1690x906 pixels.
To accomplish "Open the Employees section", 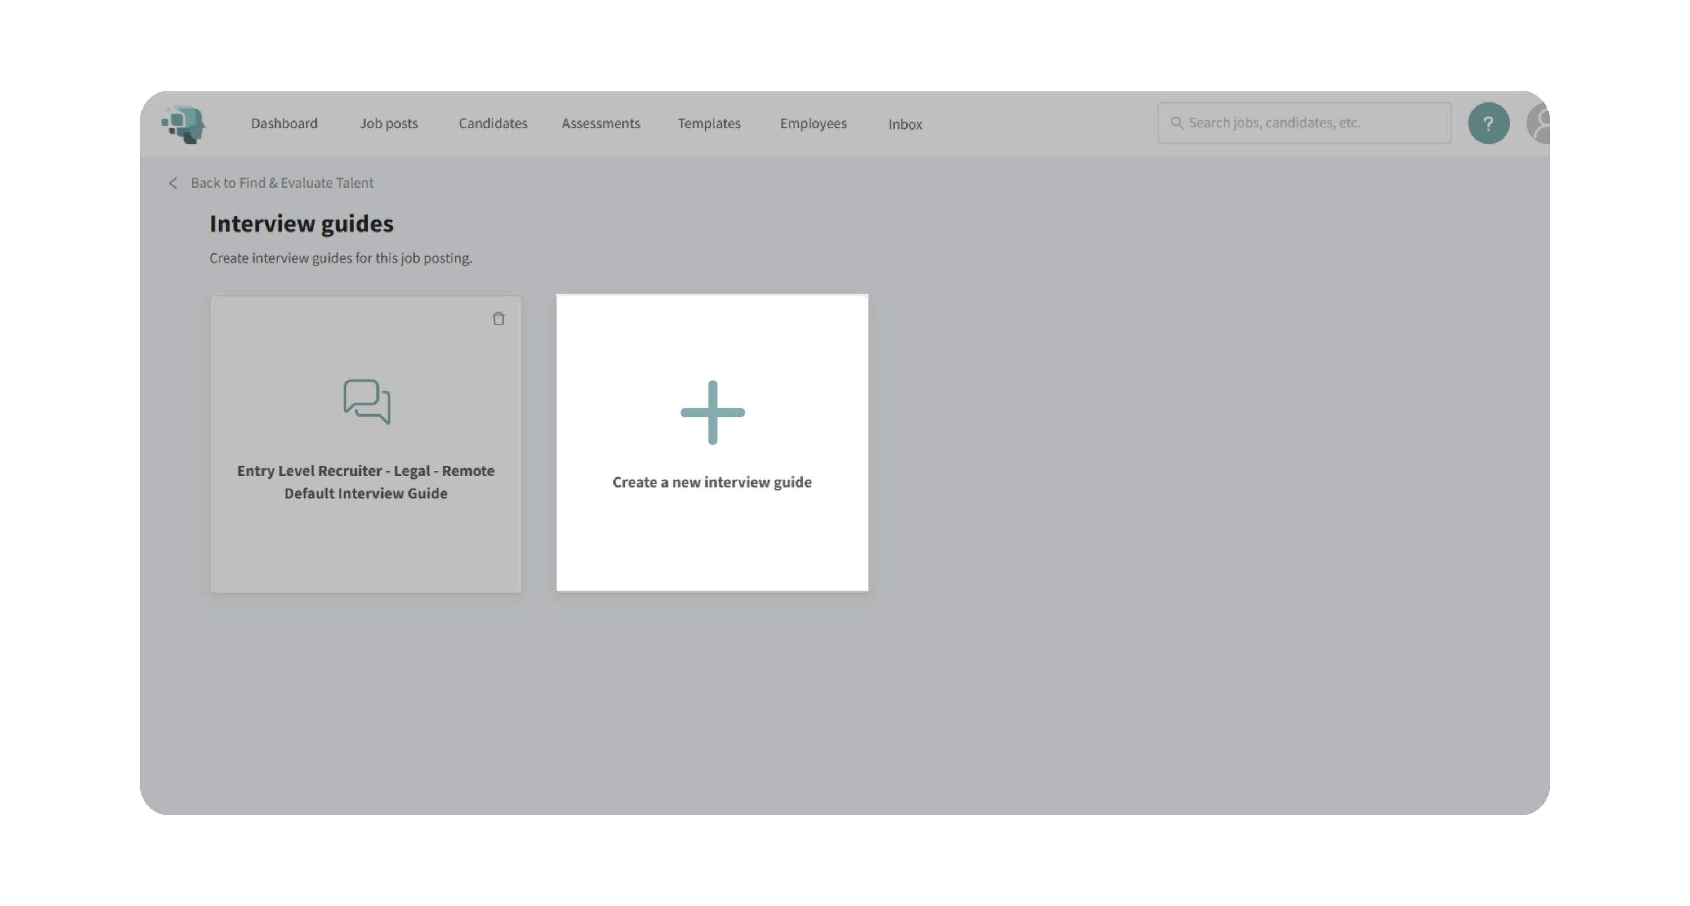I will click(813, 123).
